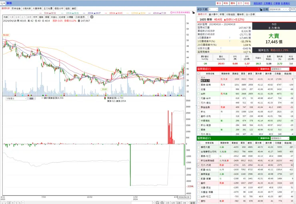Click the 今天 button
Image resolution: width=296 pixels, height=204 pixels.
pyautogui.click(x=293, y=9)
